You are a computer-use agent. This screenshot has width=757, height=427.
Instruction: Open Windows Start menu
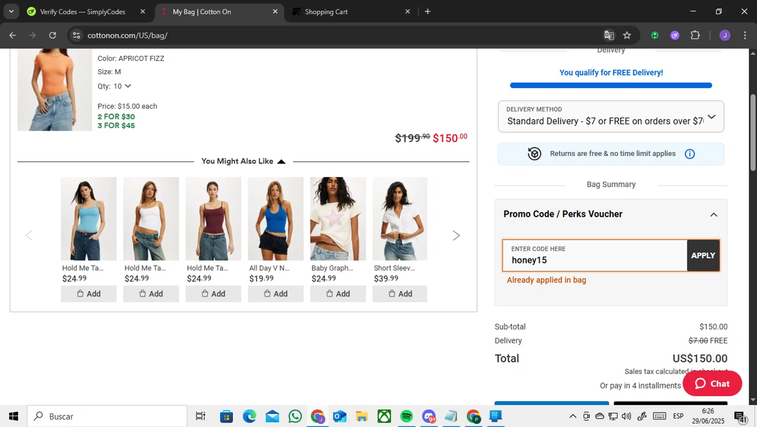click(x=14, y=416)
